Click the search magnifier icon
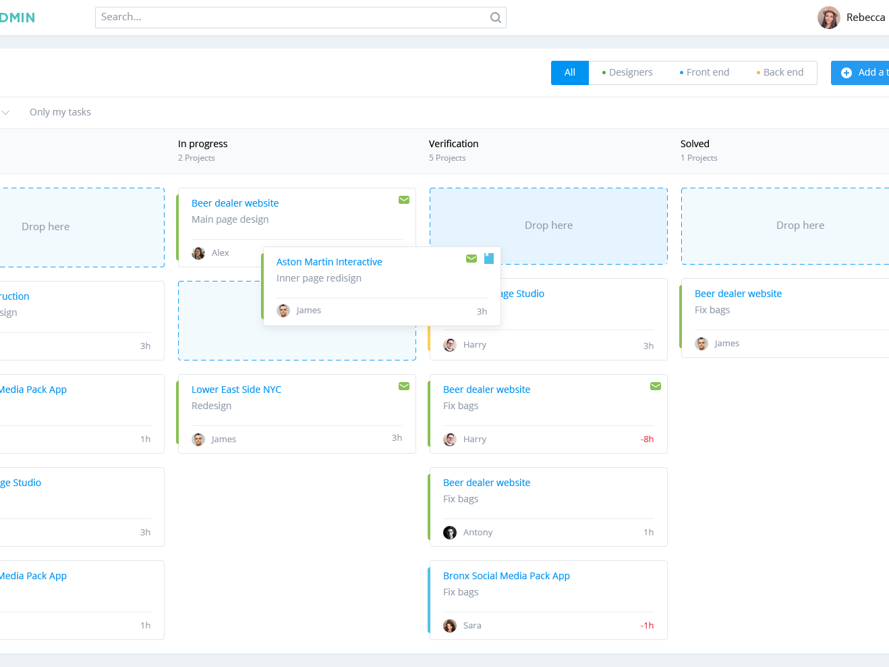 [x=495, y=18]
